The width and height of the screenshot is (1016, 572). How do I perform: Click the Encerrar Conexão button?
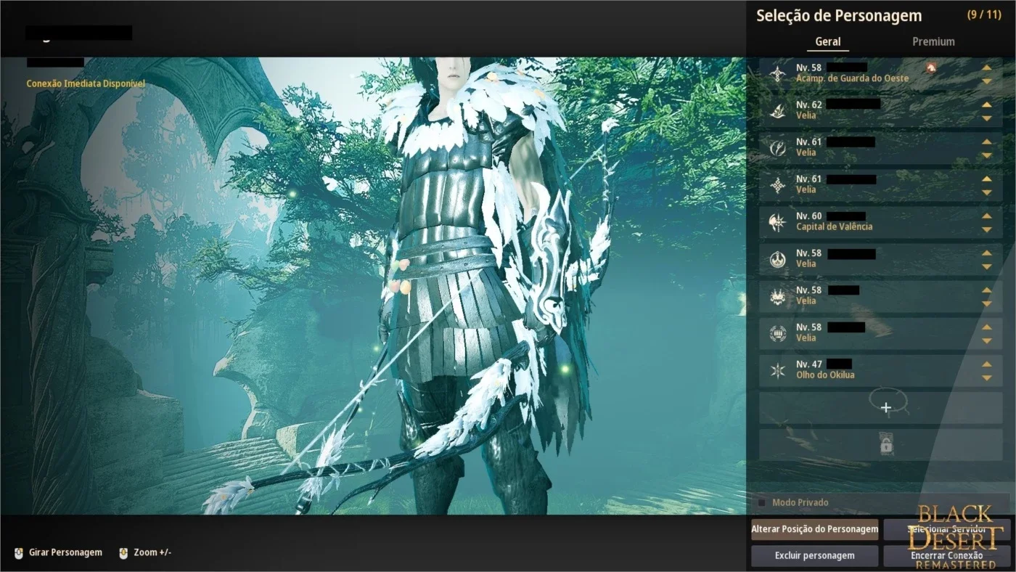click(947, 555)
